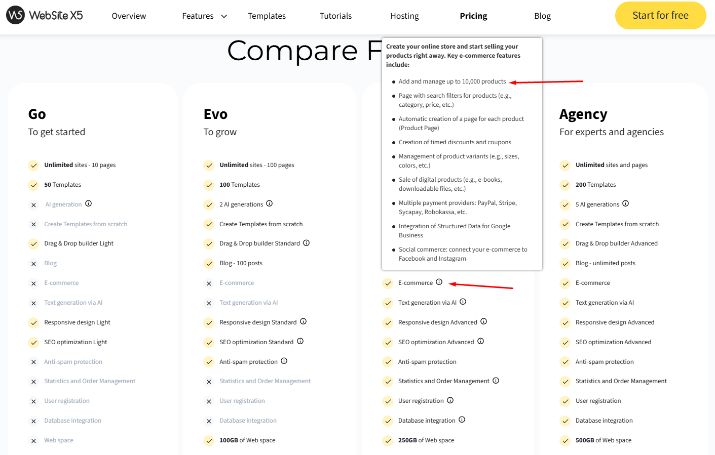Click info icon beside SEO optimization Standard
715x455 pixels.
(300, 341)
